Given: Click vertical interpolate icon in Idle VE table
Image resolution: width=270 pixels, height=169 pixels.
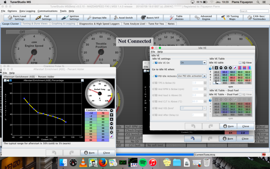Looking at the screenshot, I should 244,68.
